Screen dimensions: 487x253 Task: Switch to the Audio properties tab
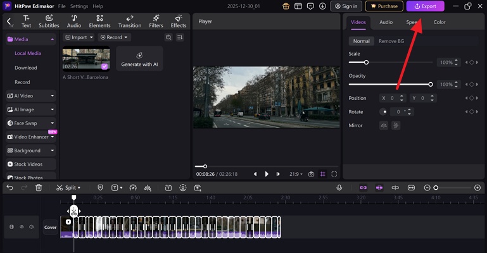point(386,22)
